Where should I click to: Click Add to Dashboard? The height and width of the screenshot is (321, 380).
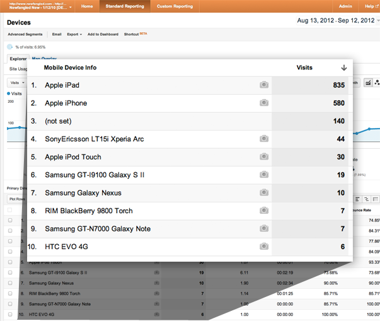coord(103,34)
